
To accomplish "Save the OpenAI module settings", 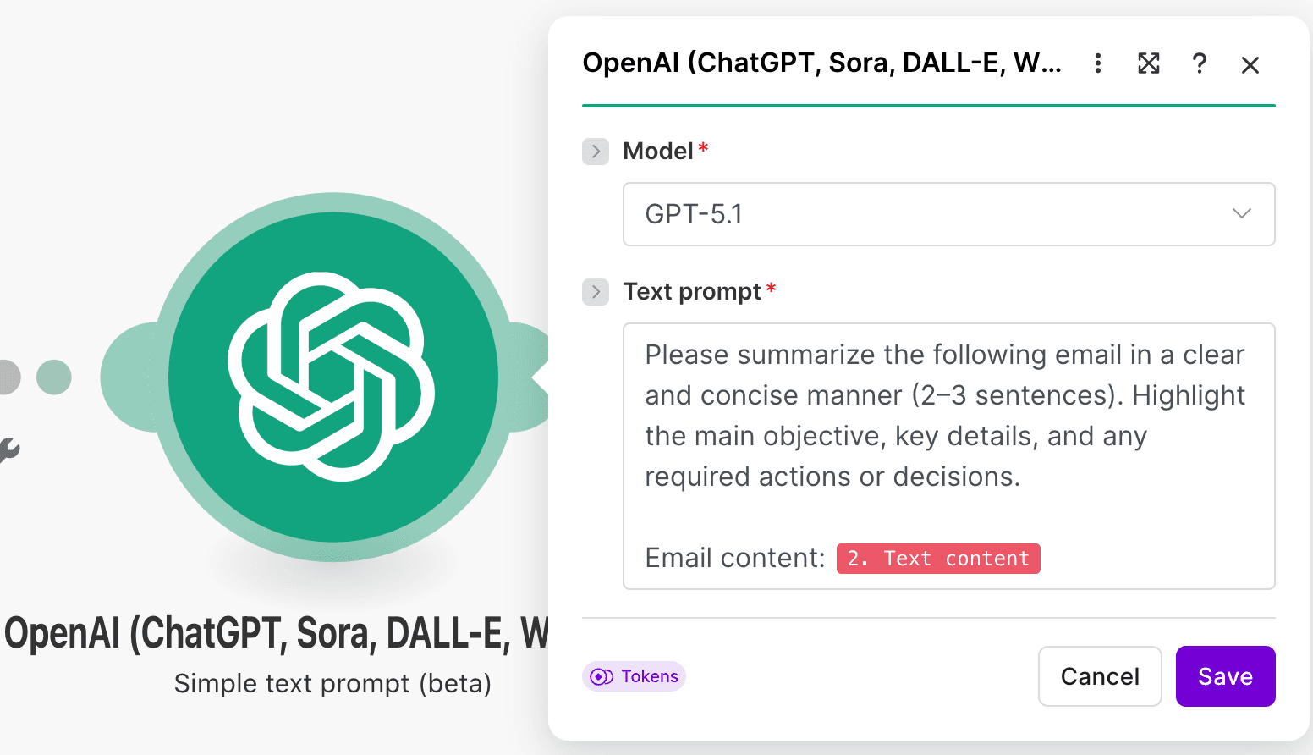I will (x=1225, y=675).
